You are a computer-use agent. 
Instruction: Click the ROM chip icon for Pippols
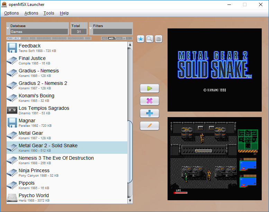12,185
